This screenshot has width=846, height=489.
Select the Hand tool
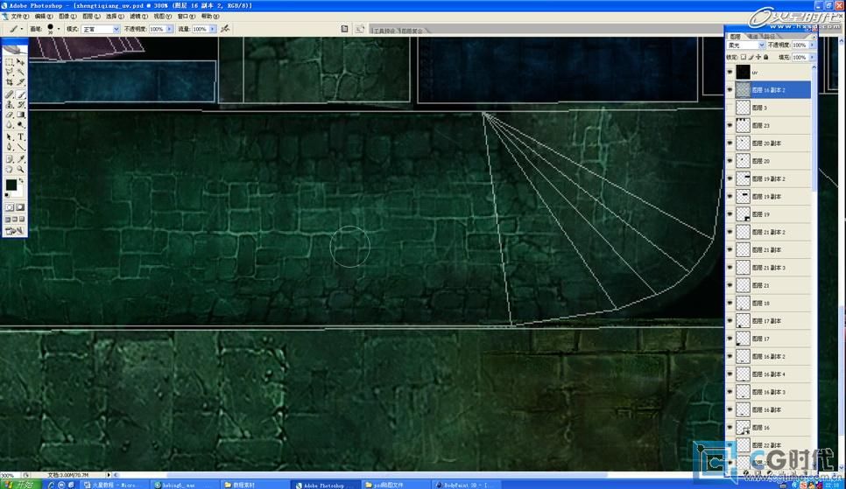click(x=9, y=170)
